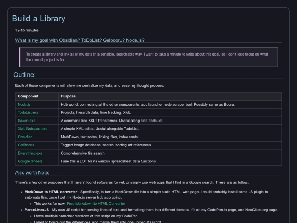Click the purple blockquote about creating a library

pos(148,57)
